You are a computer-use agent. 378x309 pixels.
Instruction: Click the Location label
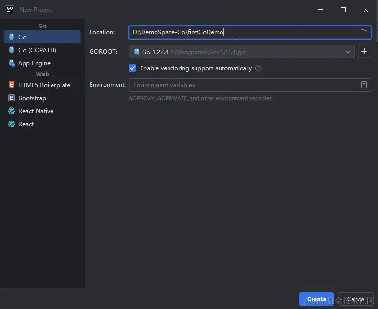[102, 32]
